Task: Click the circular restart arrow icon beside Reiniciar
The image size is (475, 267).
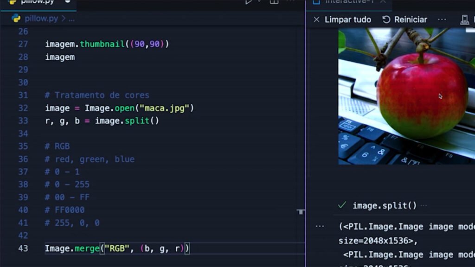Action: tap(386, 19)
